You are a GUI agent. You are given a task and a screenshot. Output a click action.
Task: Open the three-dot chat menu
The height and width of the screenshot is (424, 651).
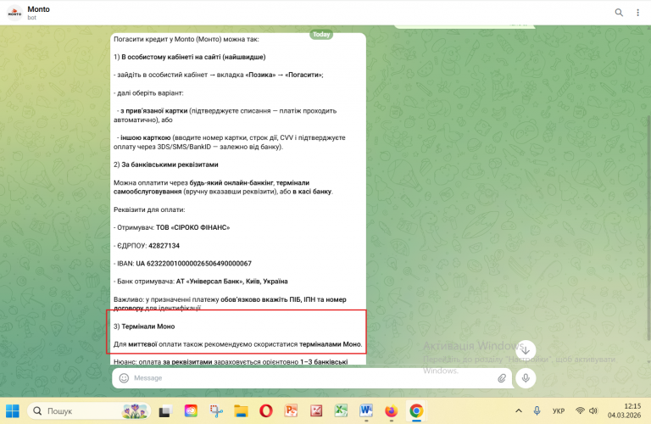coord(637,13)
